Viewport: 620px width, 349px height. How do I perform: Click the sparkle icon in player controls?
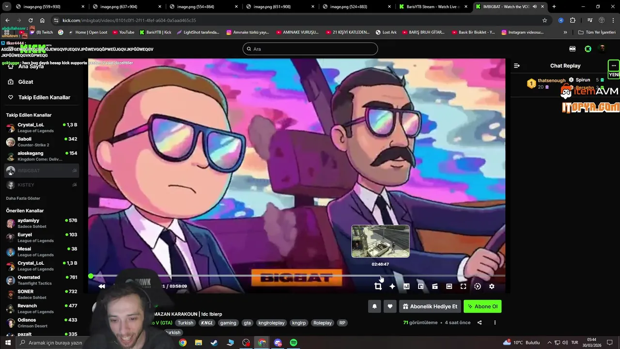pos(392,286)
